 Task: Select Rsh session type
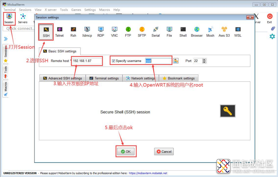73,32
